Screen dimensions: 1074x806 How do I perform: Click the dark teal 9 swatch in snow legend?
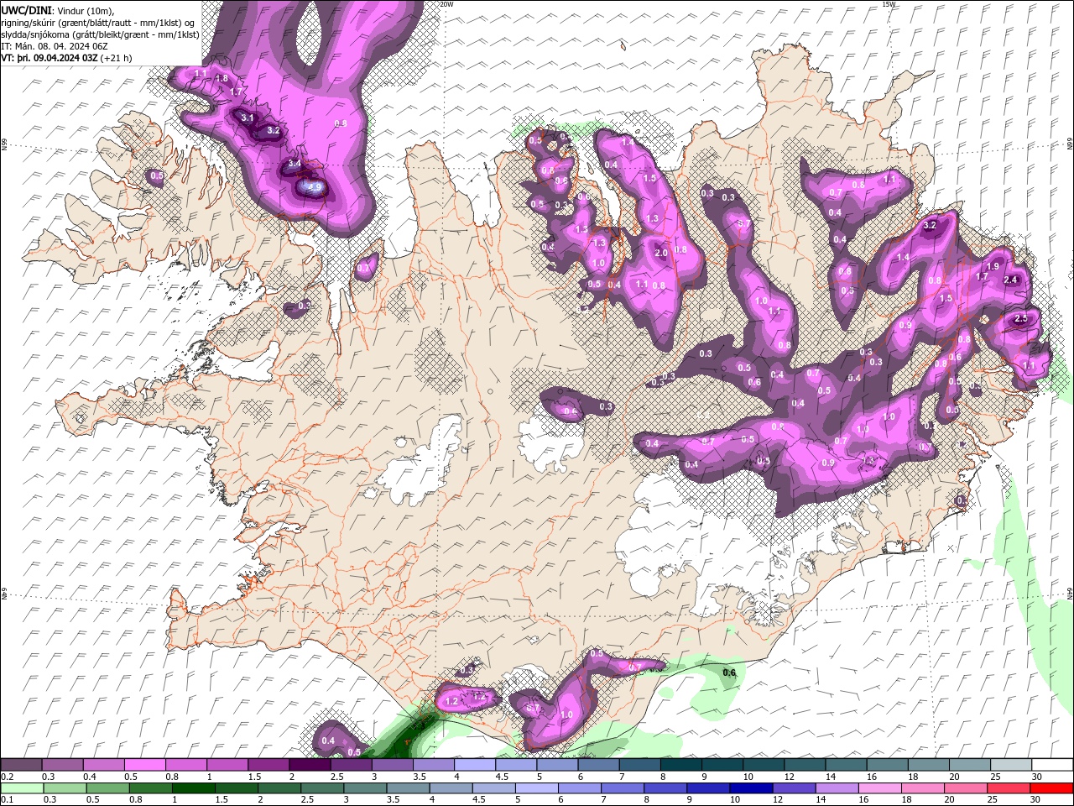click(x=722, y=765)
